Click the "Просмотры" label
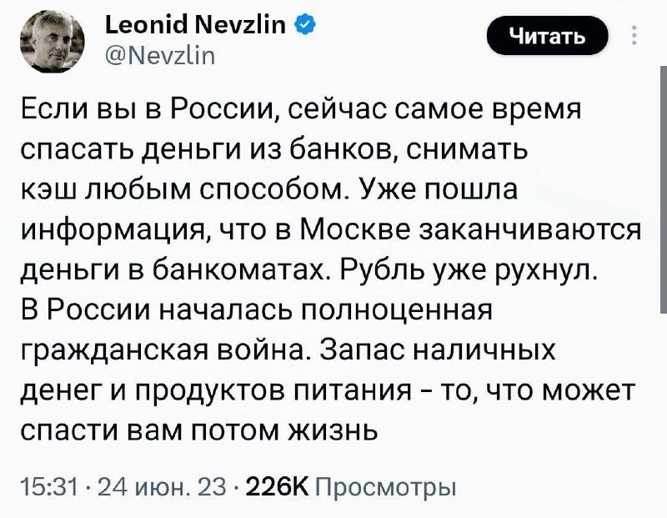Screen dimensions: 667x518 click(387, 485)
